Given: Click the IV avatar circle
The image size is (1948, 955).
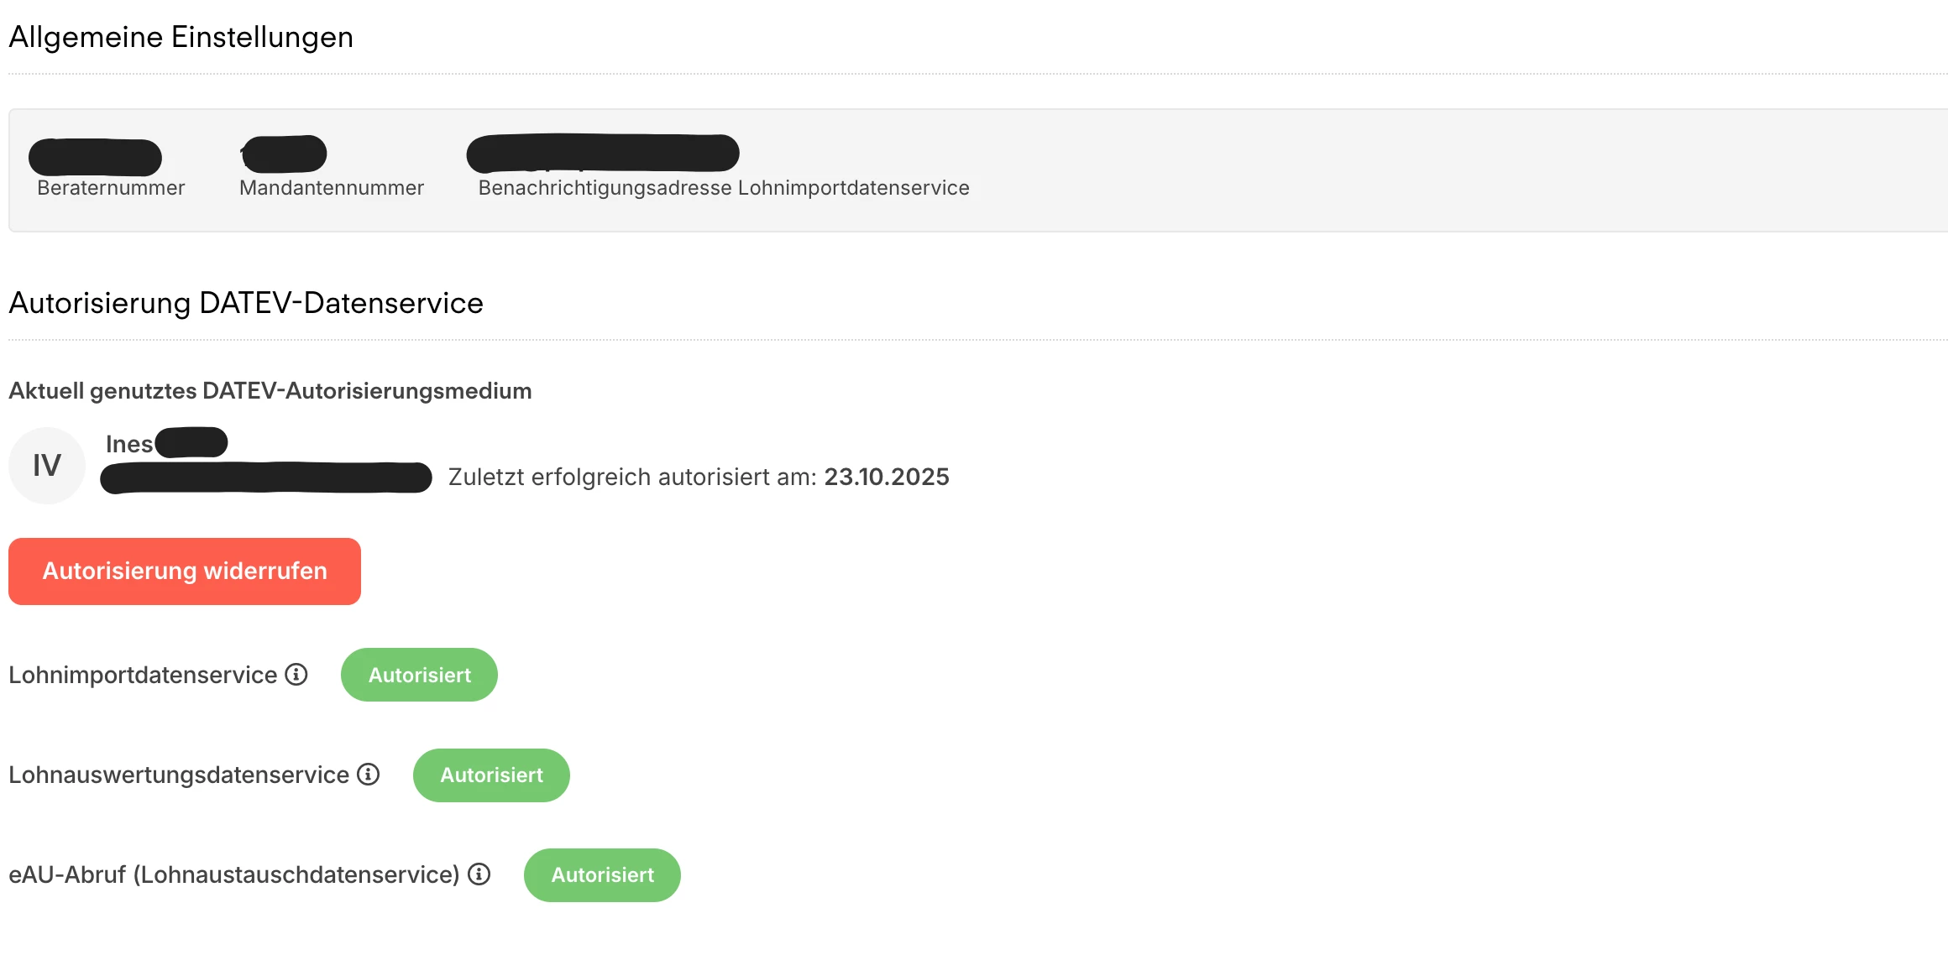Looking at the screenshot, I should (x=47, y=466).
